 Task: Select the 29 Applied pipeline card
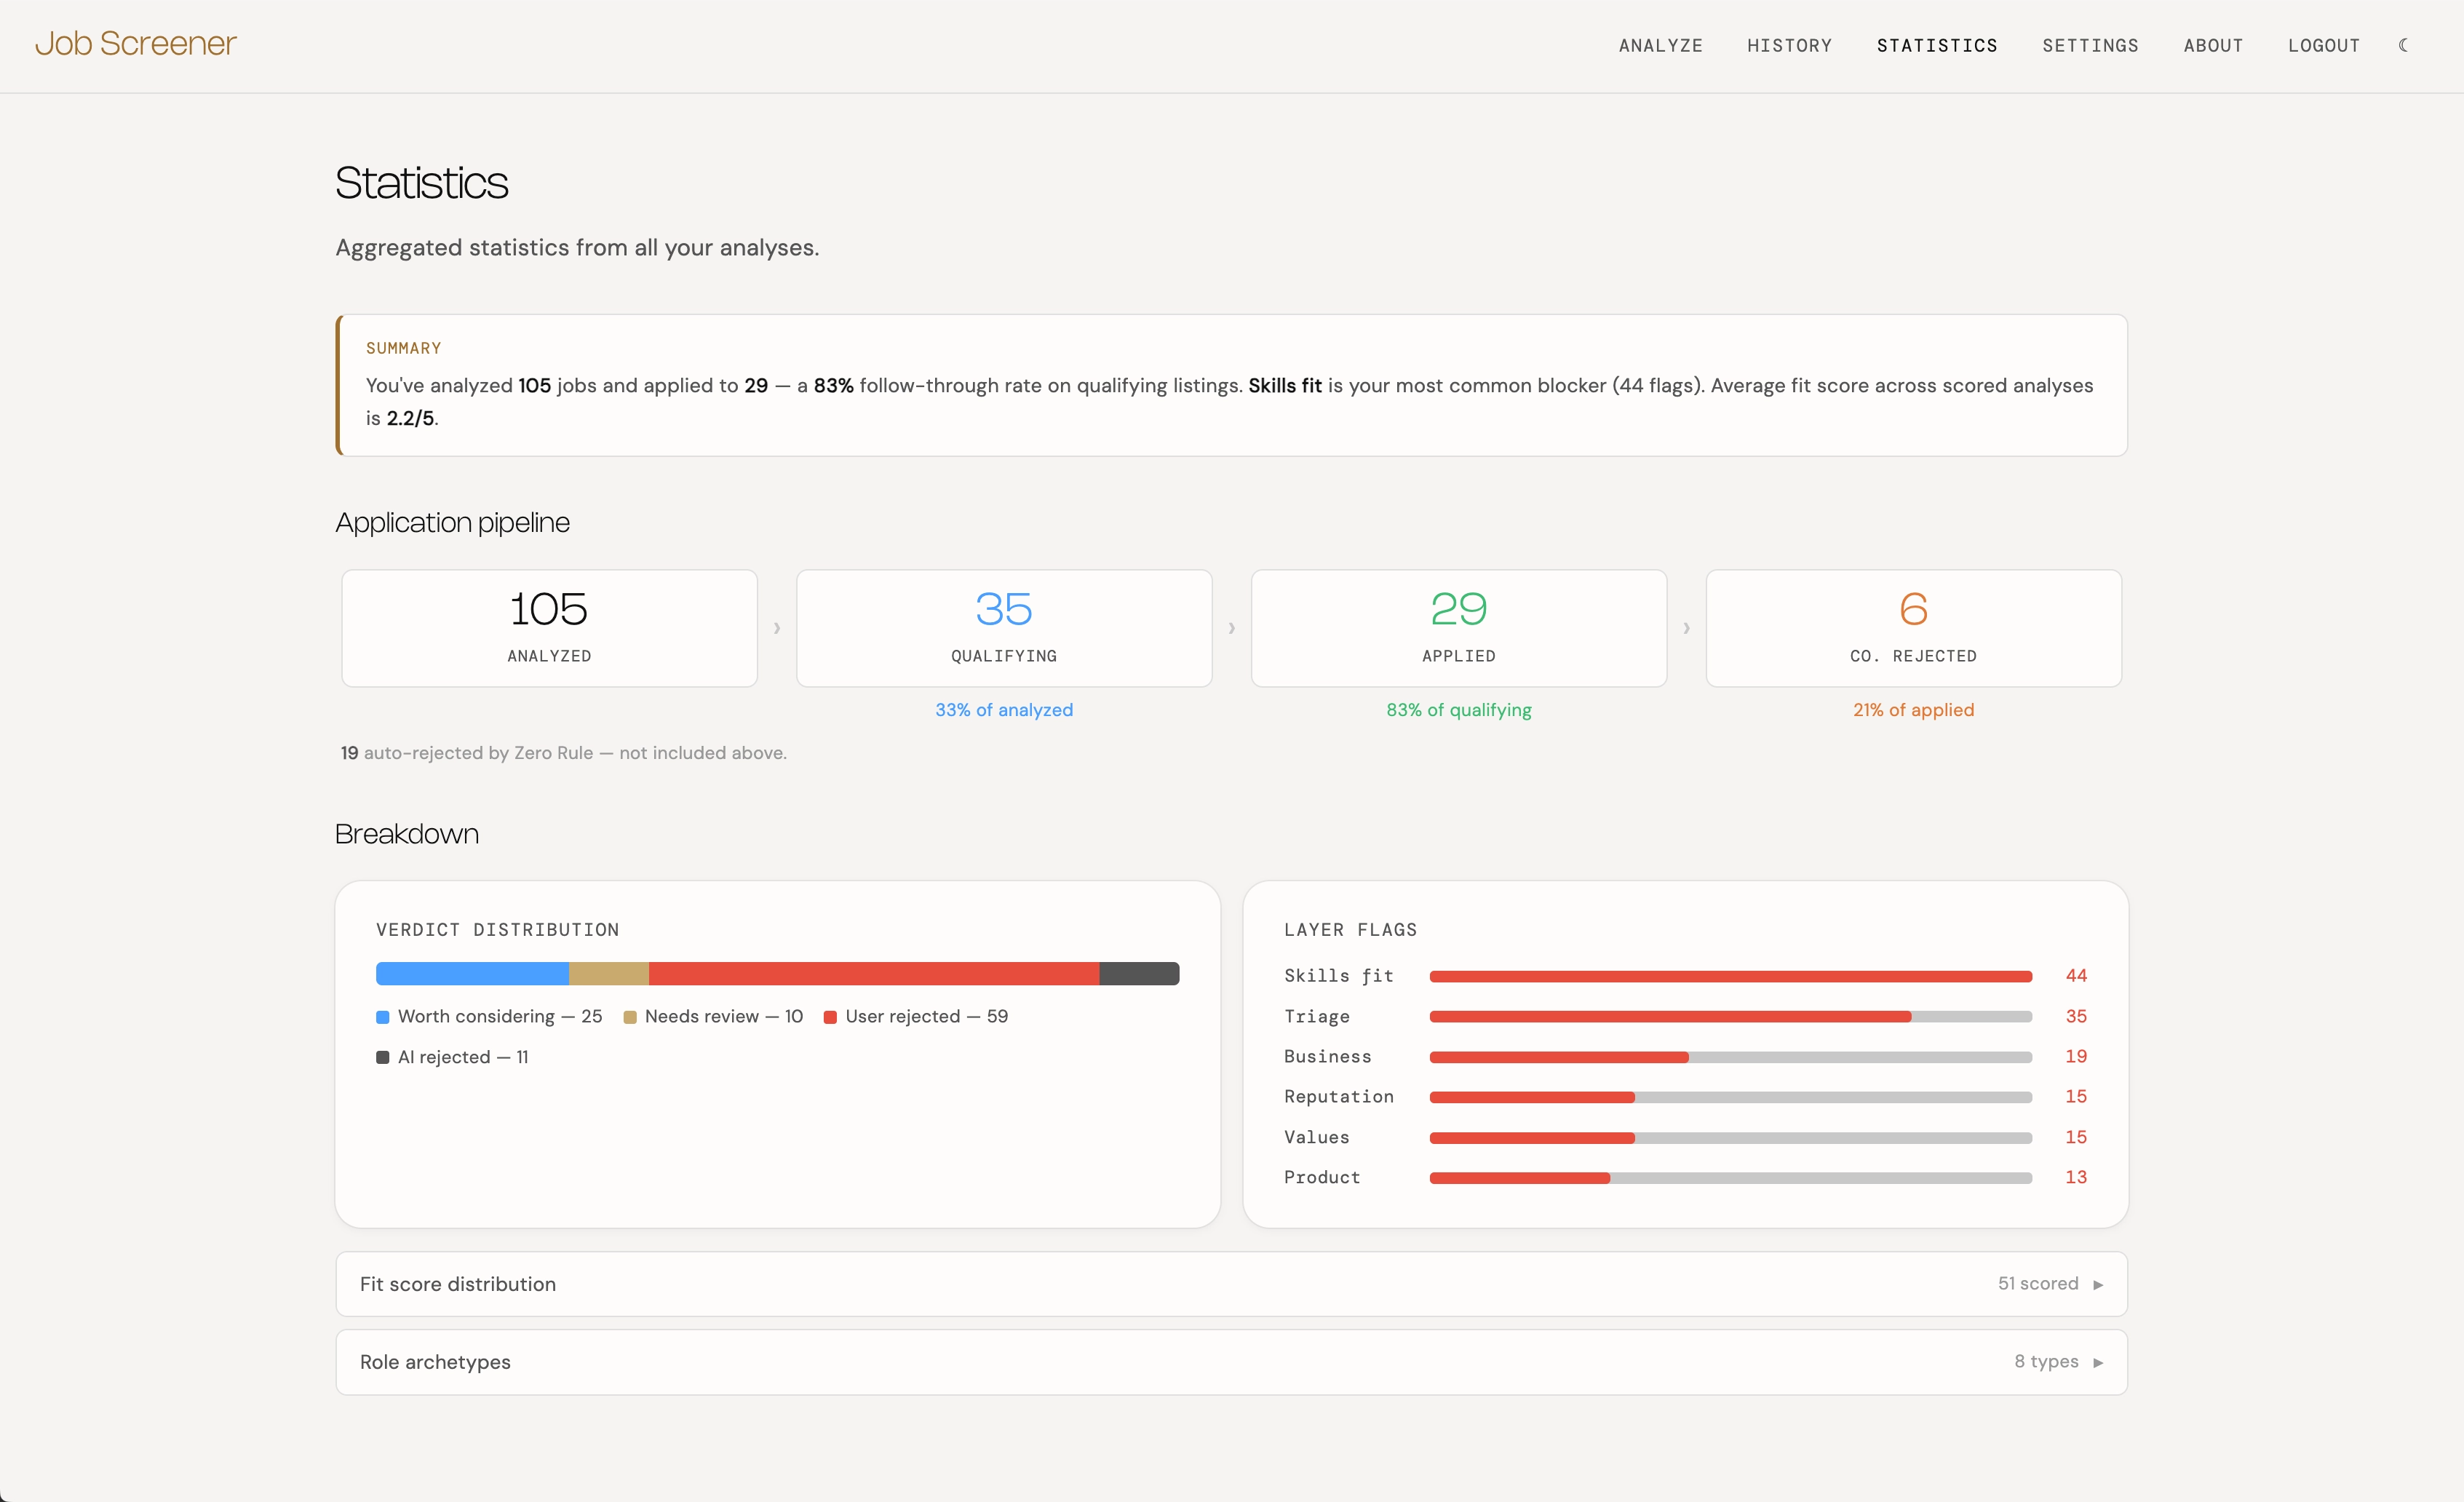pos(1459,628)
